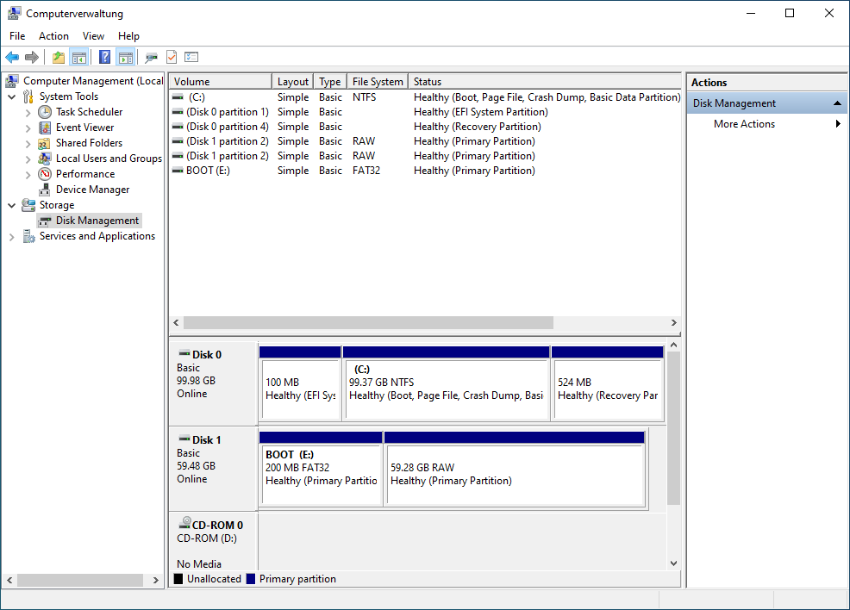Collapse the Disk Management actions section arrow

836,103
